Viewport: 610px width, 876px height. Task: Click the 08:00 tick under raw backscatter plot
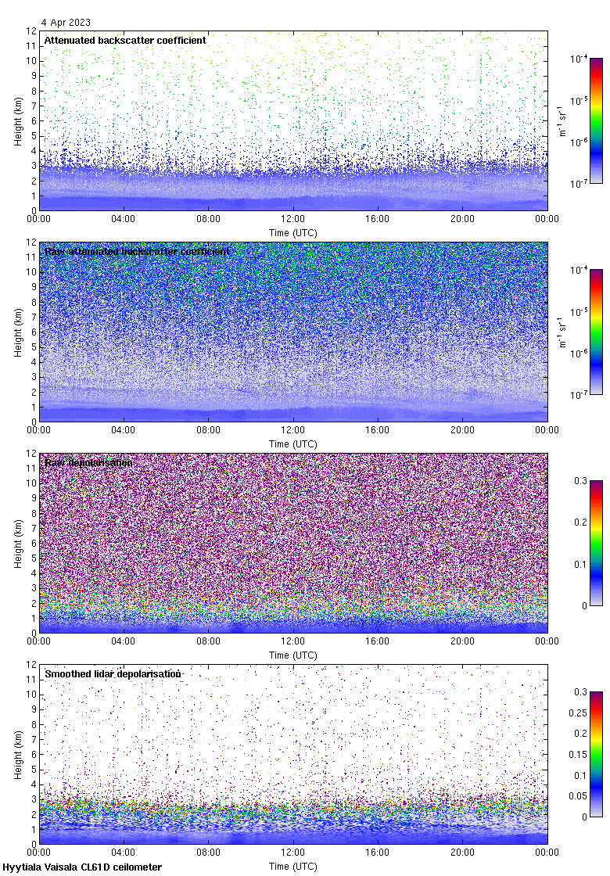[208, 430]
